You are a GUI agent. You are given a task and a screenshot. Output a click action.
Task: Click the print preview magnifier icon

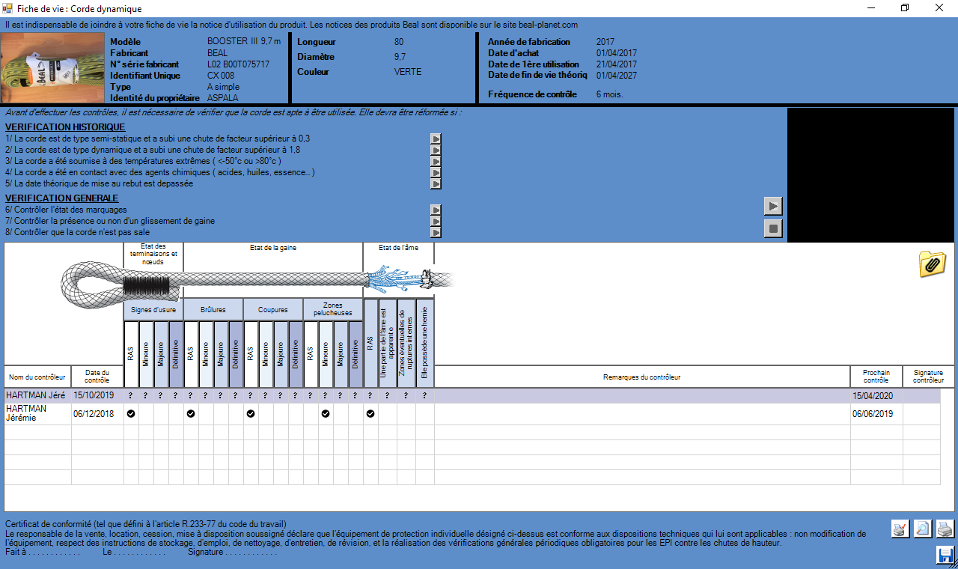(923, 529)
